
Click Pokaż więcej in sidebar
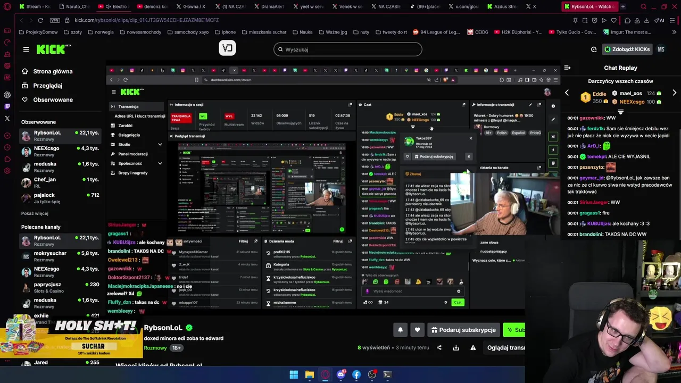tap(35, 213)
